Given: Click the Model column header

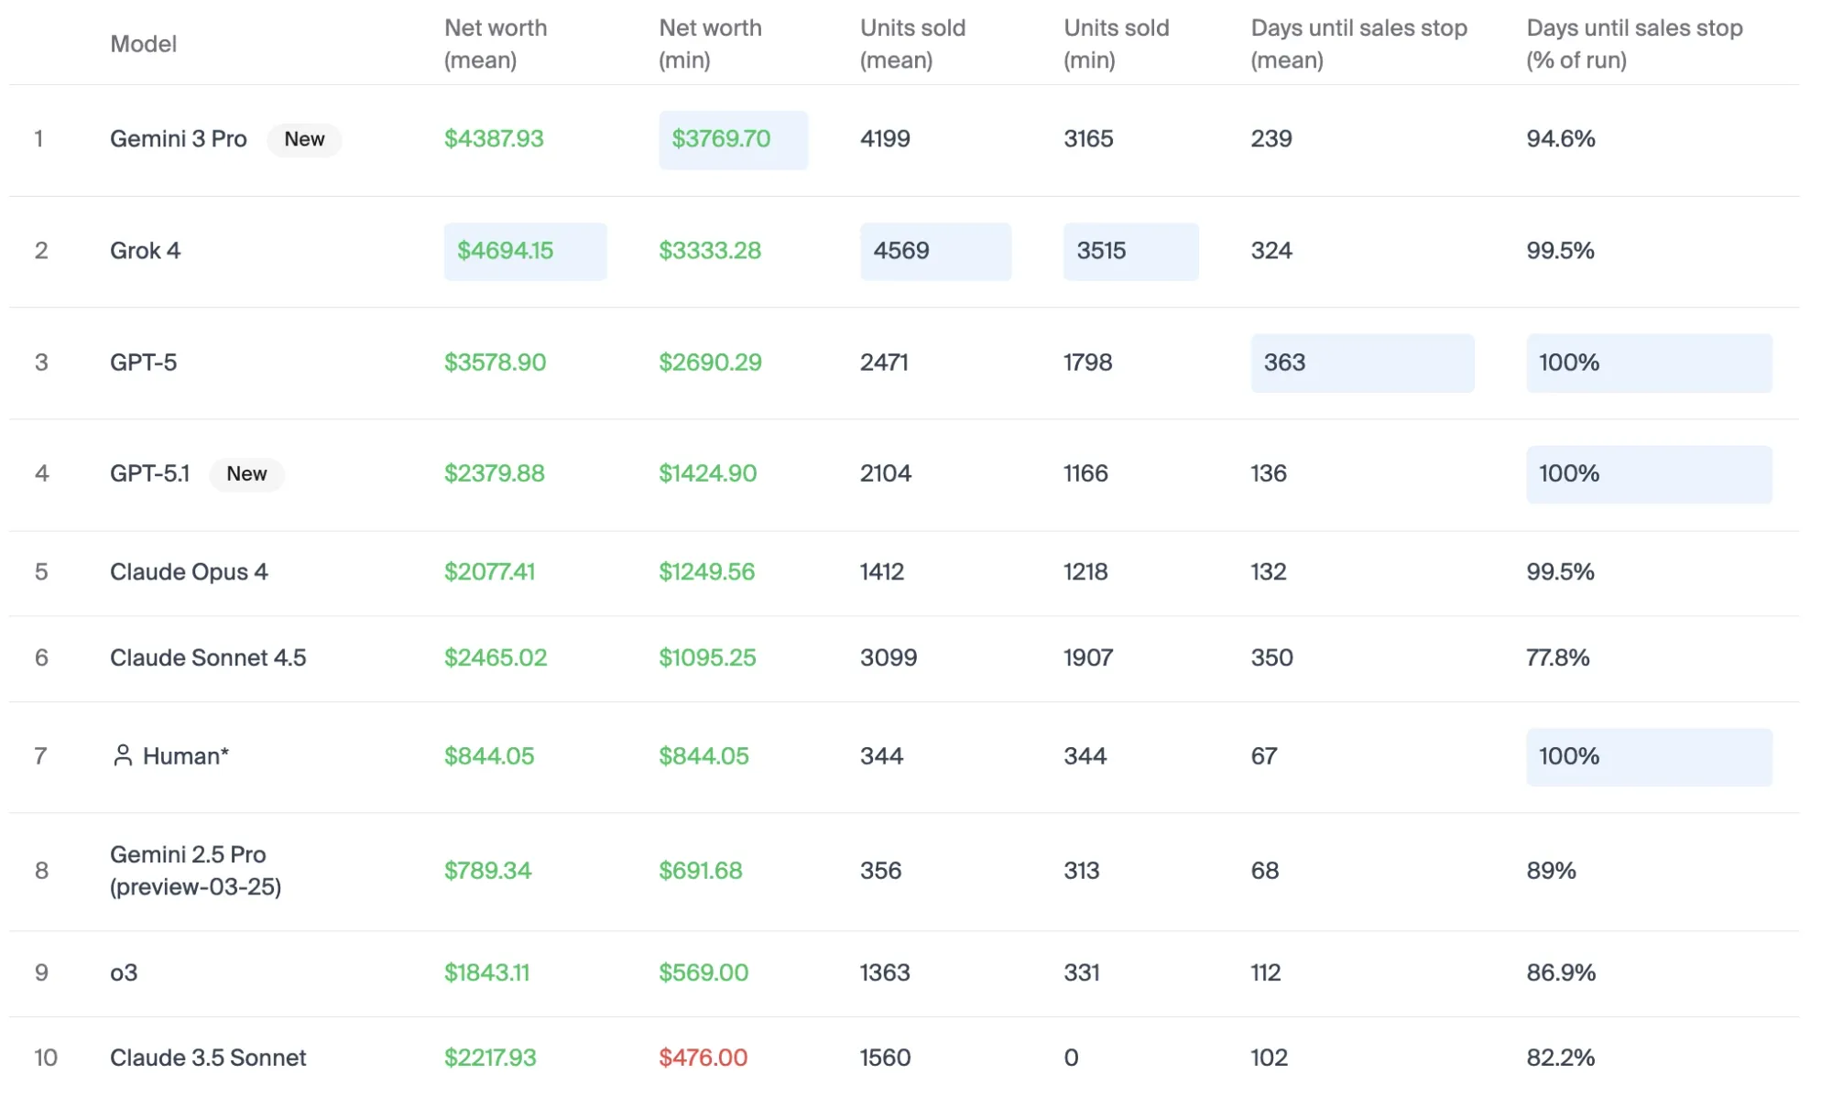Looking at the screenshot, I should click(143, 44).
